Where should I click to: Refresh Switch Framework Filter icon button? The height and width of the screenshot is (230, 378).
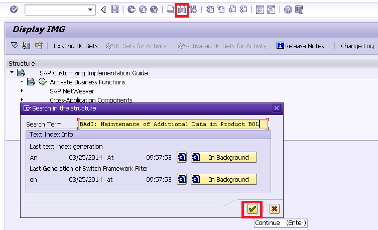coord(182,179)
